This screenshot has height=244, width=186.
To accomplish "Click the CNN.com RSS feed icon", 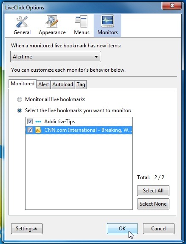I will point(38,130).
